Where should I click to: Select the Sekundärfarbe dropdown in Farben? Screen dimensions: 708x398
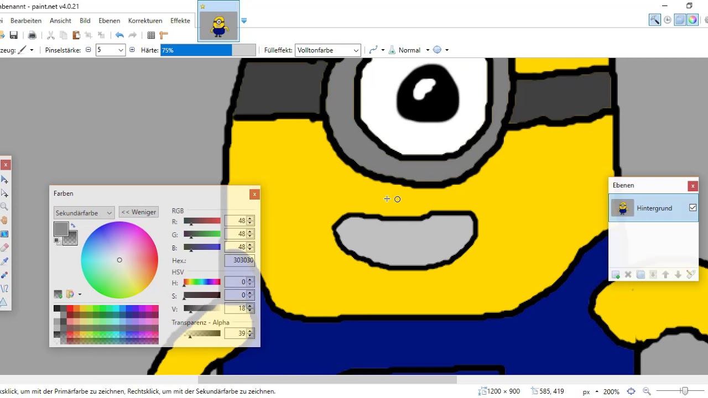coord(84,213)
